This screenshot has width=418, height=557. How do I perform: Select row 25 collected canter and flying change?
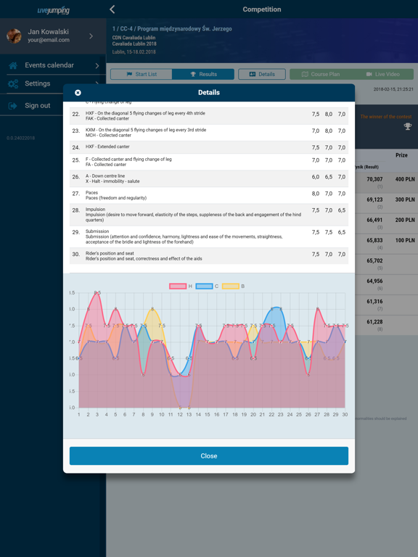point(209,162)
